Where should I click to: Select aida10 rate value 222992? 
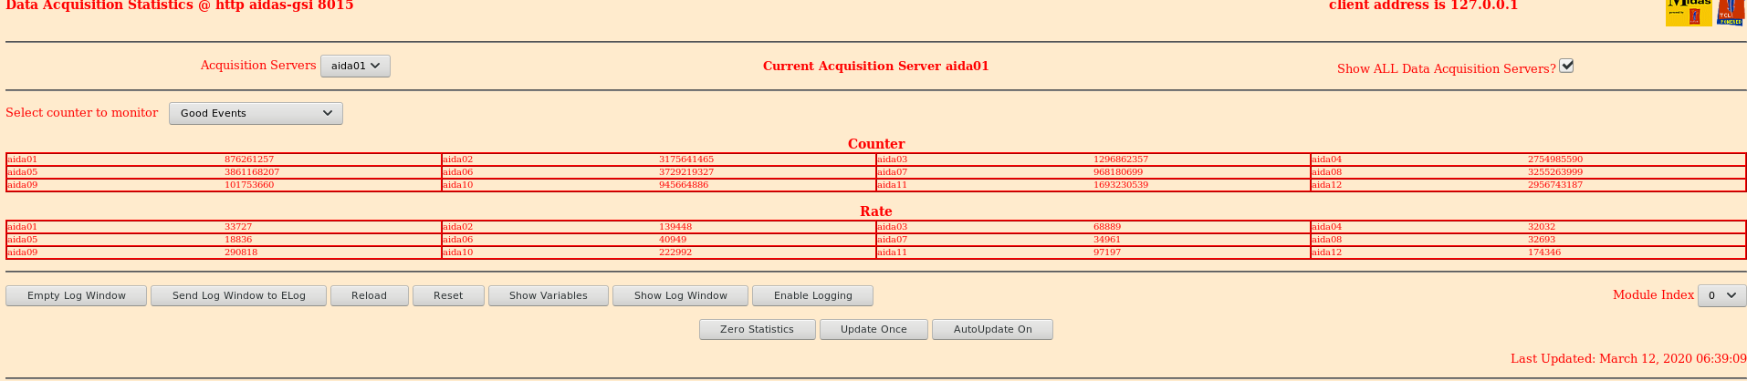[675, 252]
